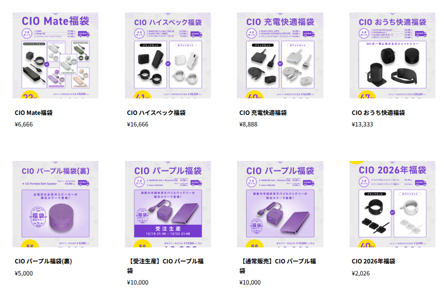Click the ¥16,666 price text

click(x=138, y=124)
